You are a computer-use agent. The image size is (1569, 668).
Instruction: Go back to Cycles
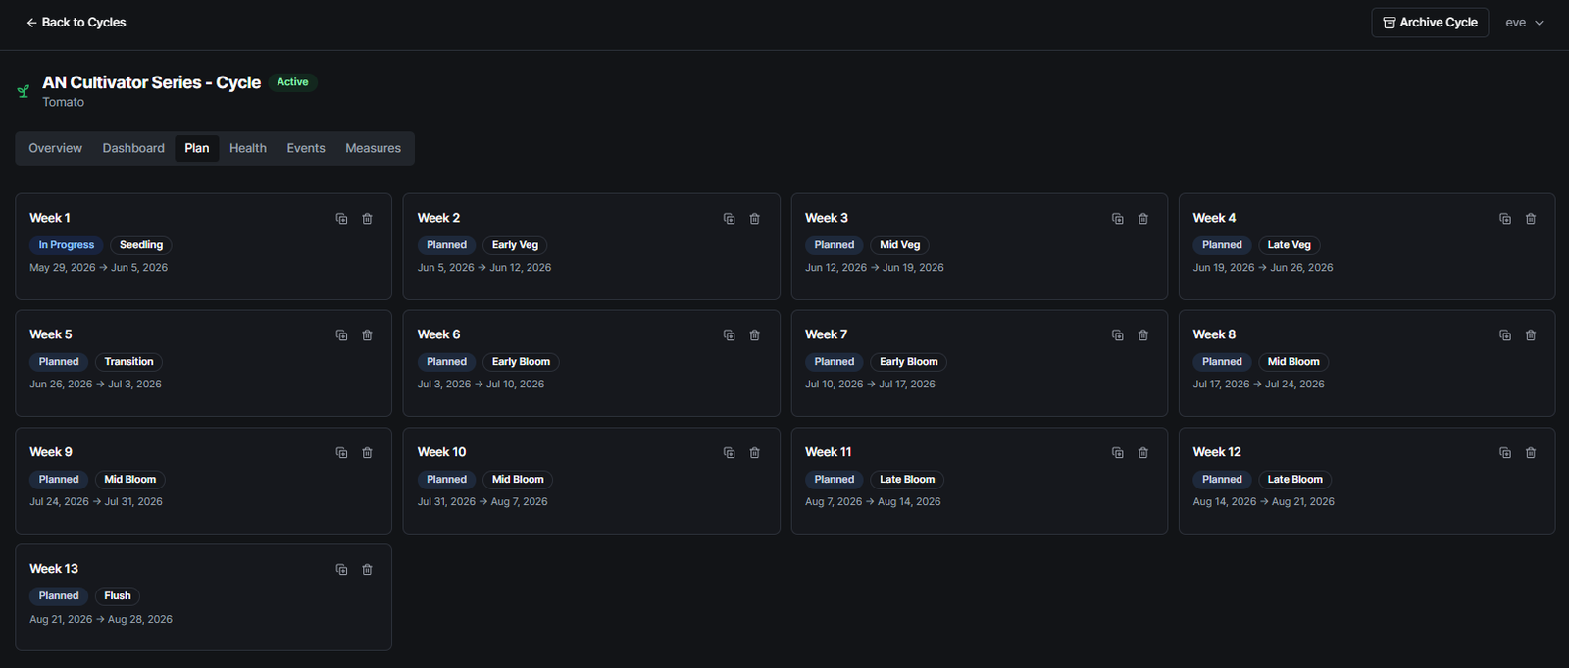(76, 23)
